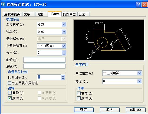Enable angular 前导 (D) checkbox

tap(79, 93)
